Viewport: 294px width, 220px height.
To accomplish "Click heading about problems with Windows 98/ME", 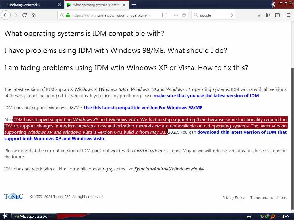I will (x=115, y=51).
